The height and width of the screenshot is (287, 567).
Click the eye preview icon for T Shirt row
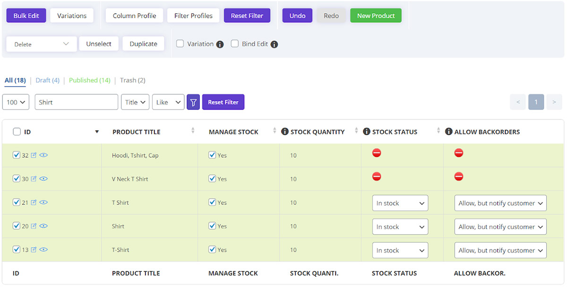point(43,202)
